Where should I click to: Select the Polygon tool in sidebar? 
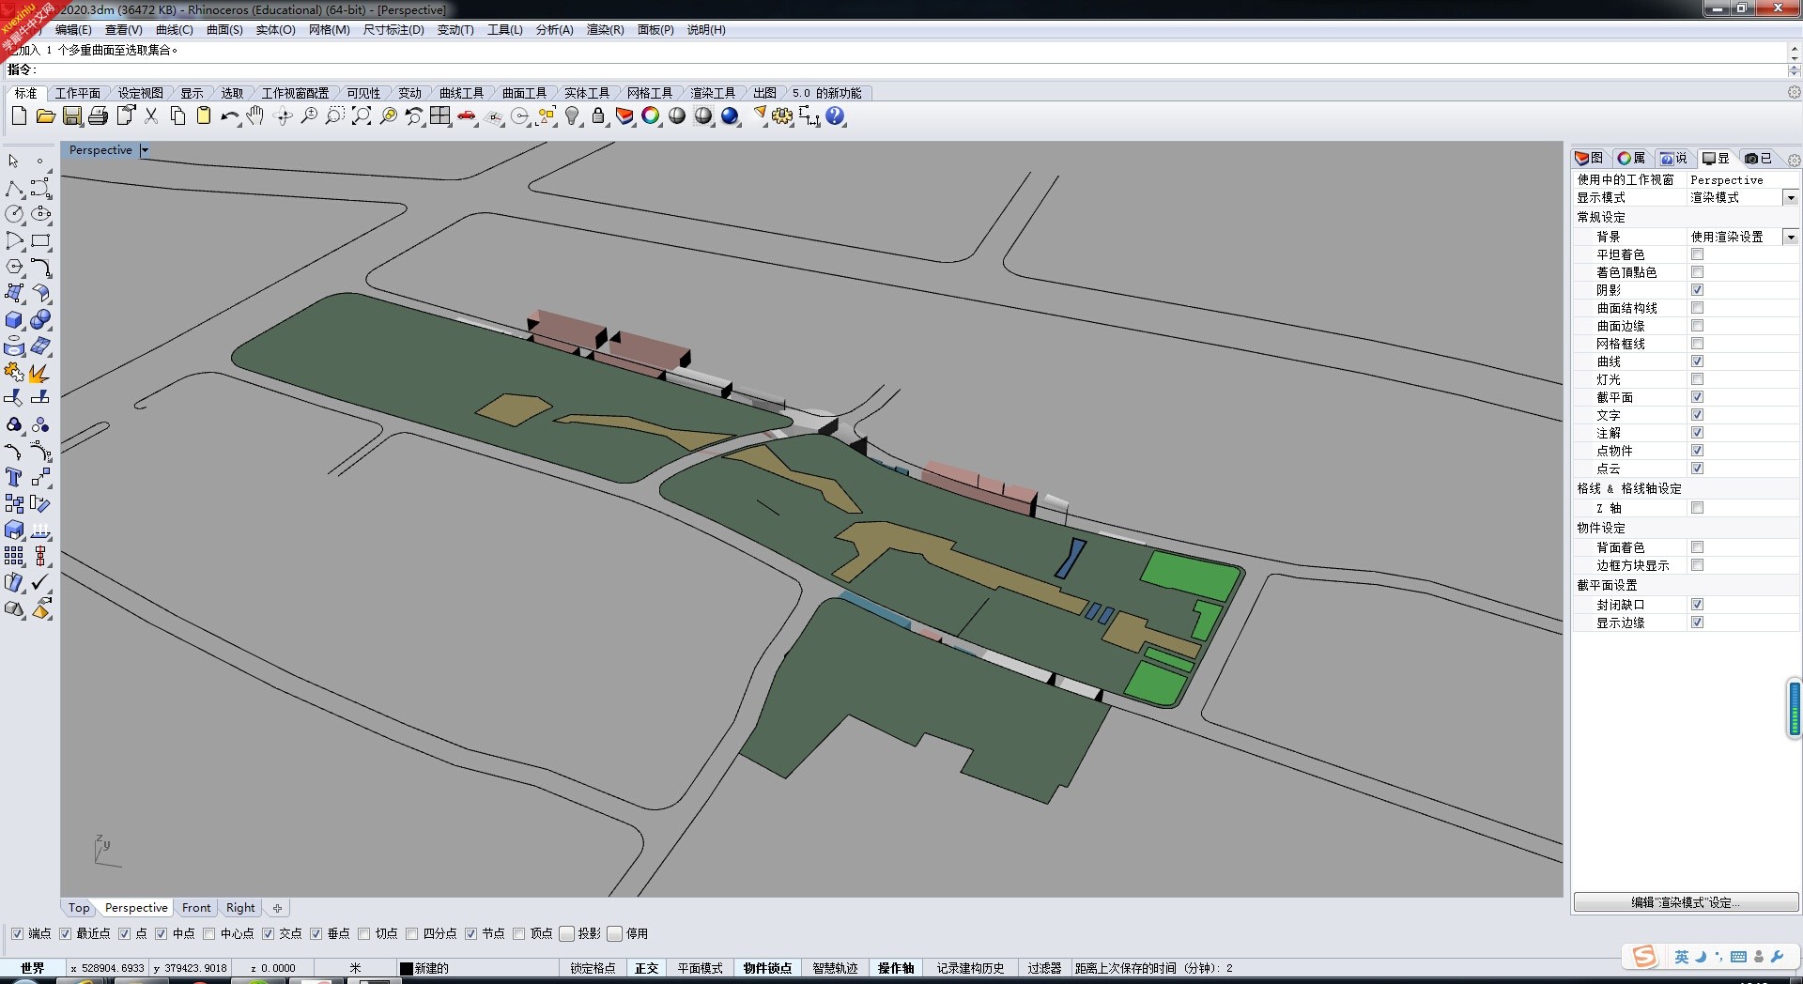tap(14, 267)
